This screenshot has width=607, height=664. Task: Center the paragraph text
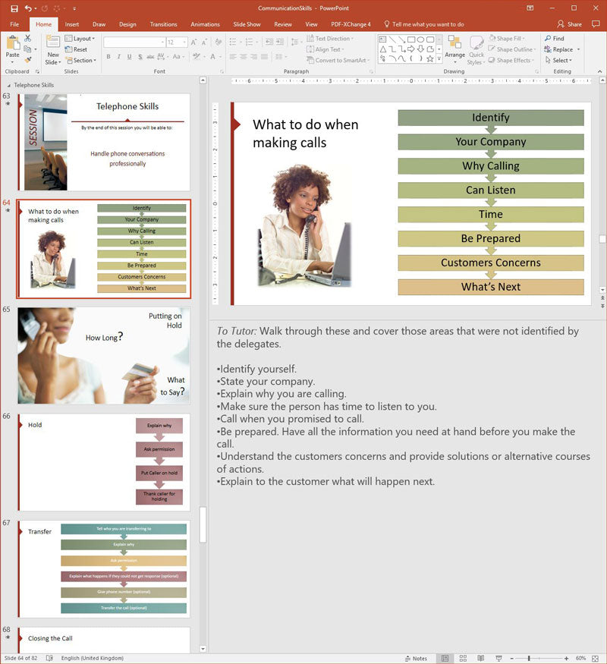click(244, 56)
